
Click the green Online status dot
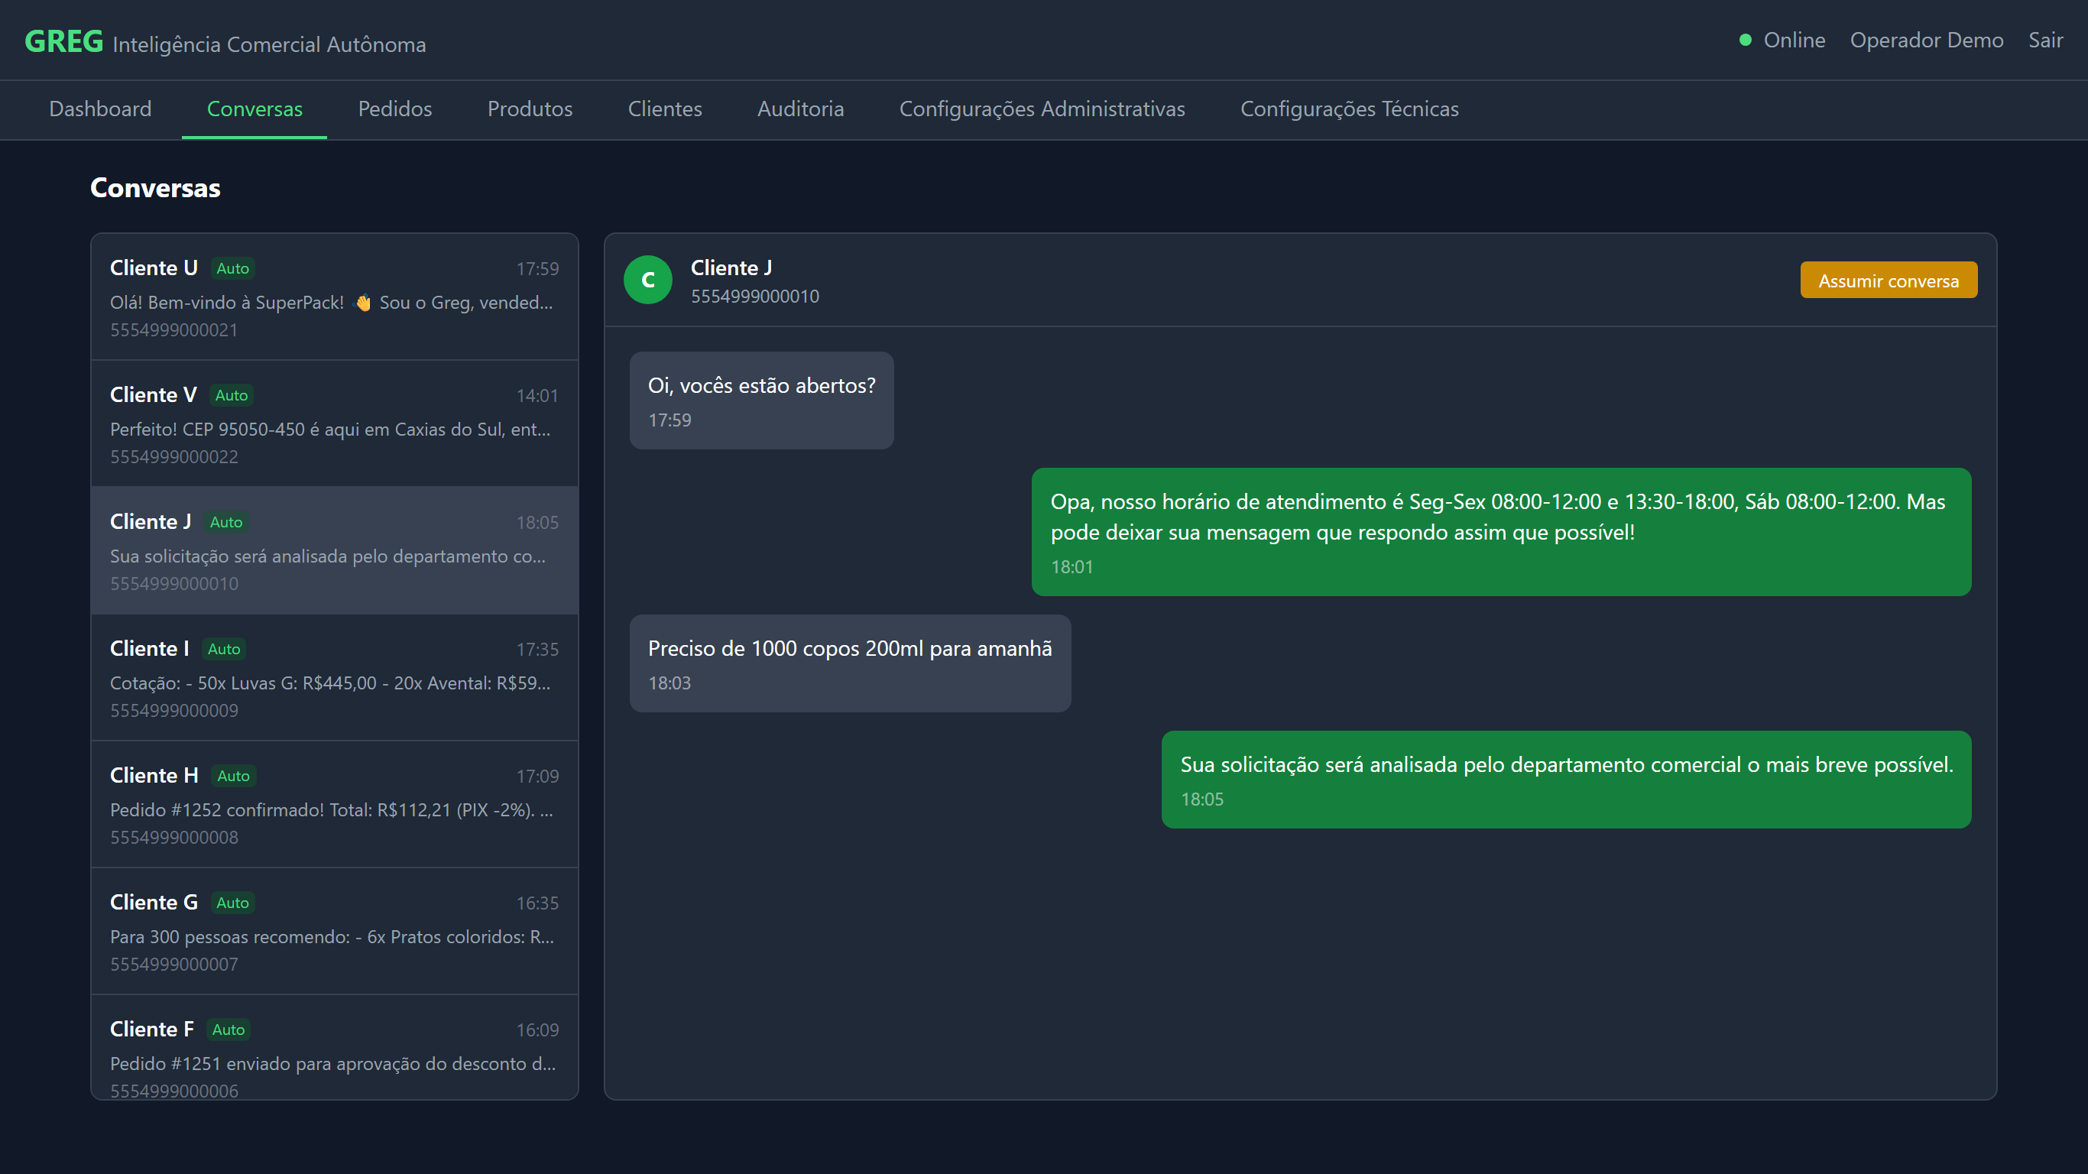pos(1745,40)
